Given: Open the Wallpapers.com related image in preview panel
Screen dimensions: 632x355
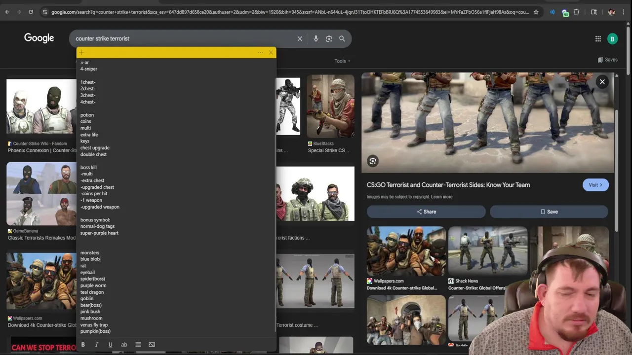Looking at the screenshot, I should point(406,251).
